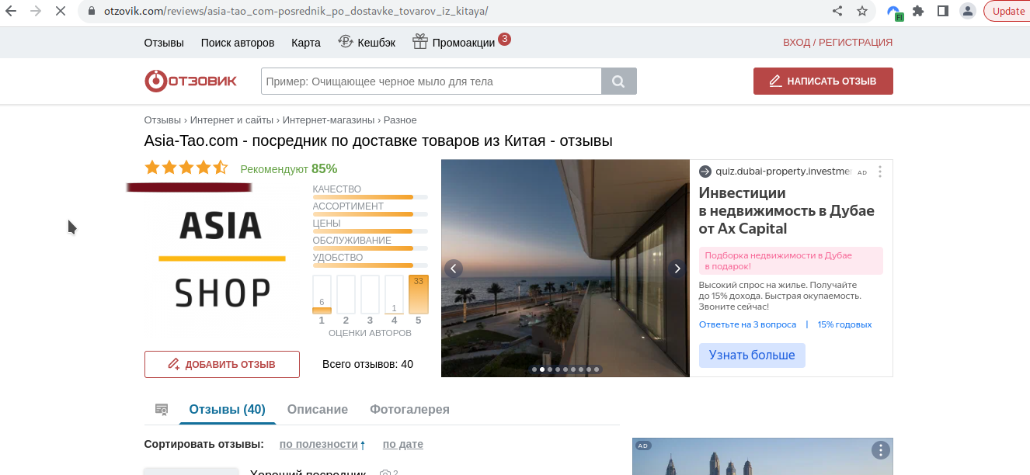
Task: Click the ad options three-dot menu
Action: click(879, 172)
